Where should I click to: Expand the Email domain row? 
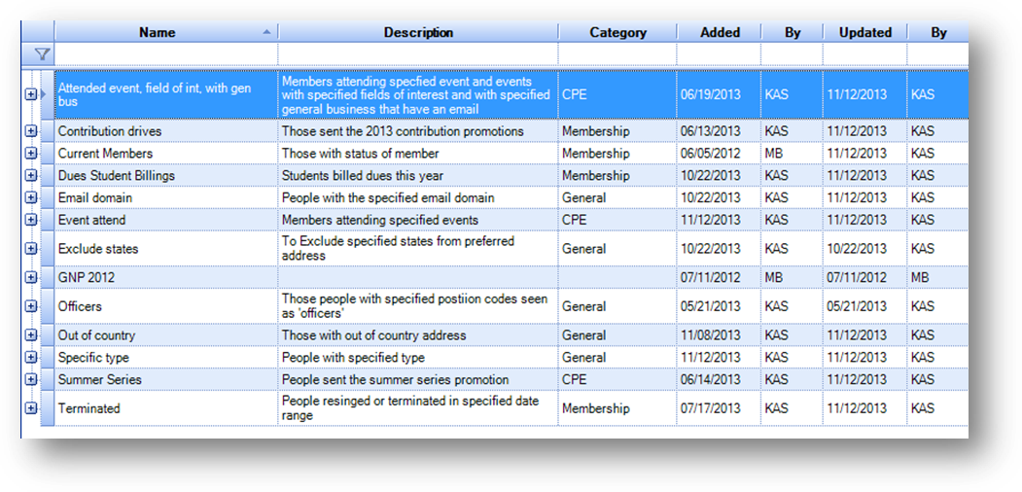tap(31, 197)
